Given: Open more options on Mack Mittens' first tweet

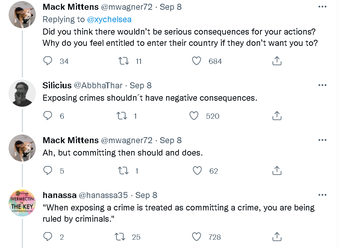Looking at the screenshot, I should click(322, 7).
